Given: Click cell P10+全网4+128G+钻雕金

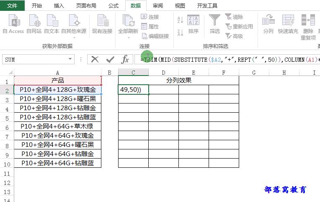Looking at the screenshot, I should pyautogui.click(x=58, y=108).
